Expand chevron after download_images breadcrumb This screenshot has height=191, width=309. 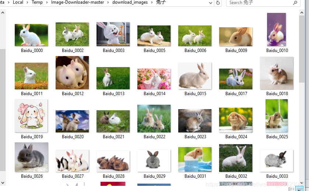(152, 3)
